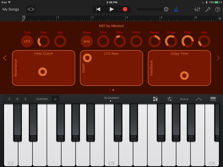Adjust the Key knob

pos(60,41)
